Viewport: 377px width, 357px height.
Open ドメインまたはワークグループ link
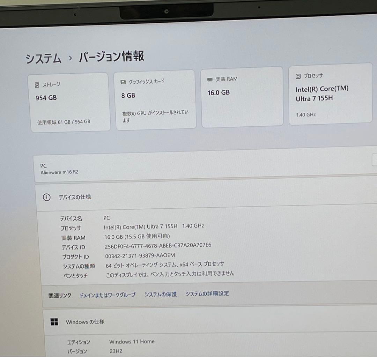(108, 295)
